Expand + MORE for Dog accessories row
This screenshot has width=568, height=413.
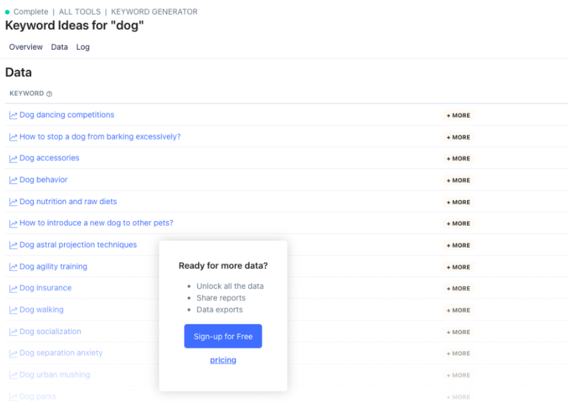tap(458, 159)
